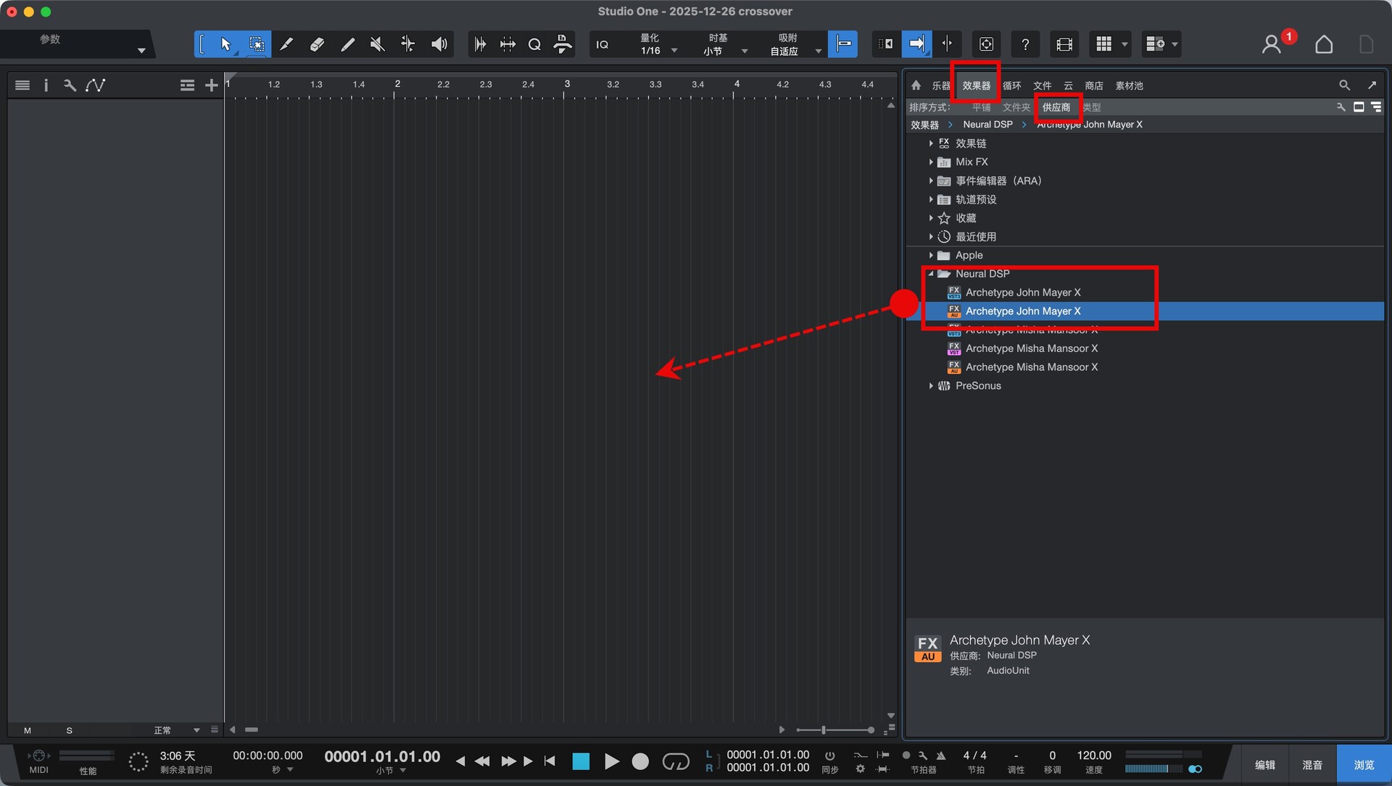The height and width of the screenshot is (786, 1392).
Task: Toggle the Snap to grid button
Action: [843, 44]
